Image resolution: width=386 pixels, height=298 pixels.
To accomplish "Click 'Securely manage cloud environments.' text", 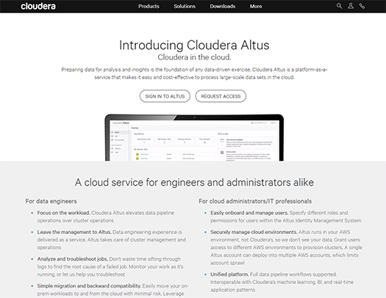I will 254,232.
